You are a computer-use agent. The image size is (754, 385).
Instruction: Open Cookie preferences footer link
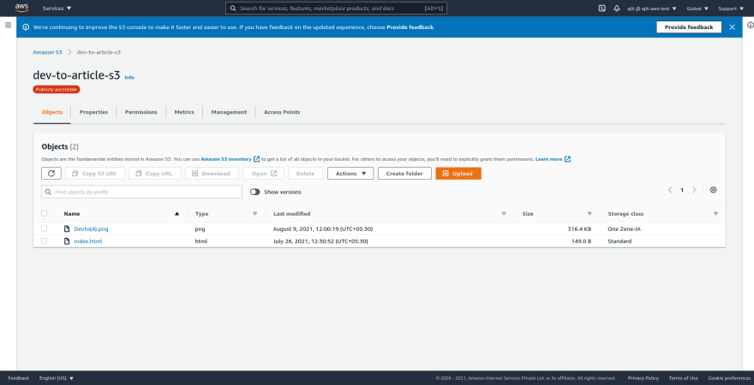pos(729,378)
